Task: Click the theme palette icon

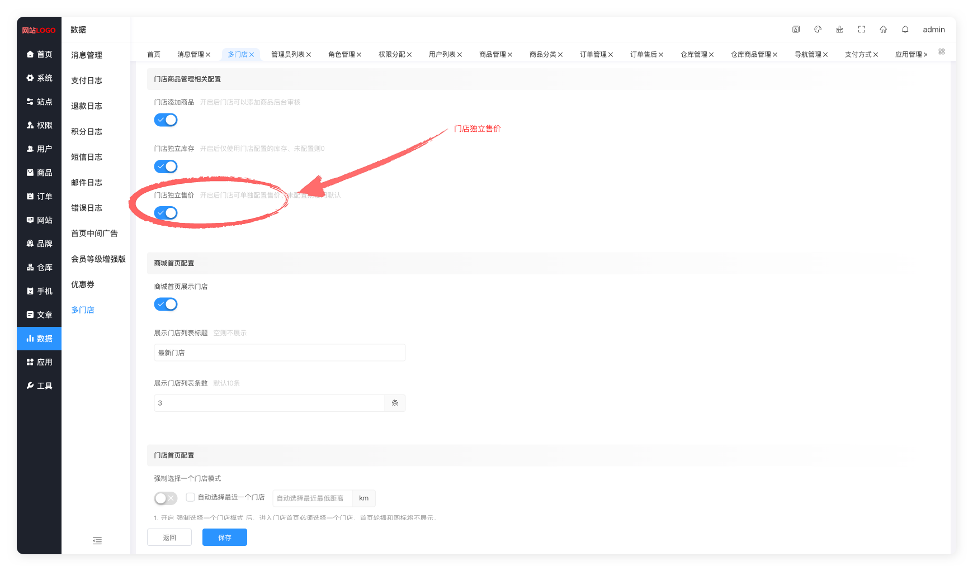Action: coord(818,30)
